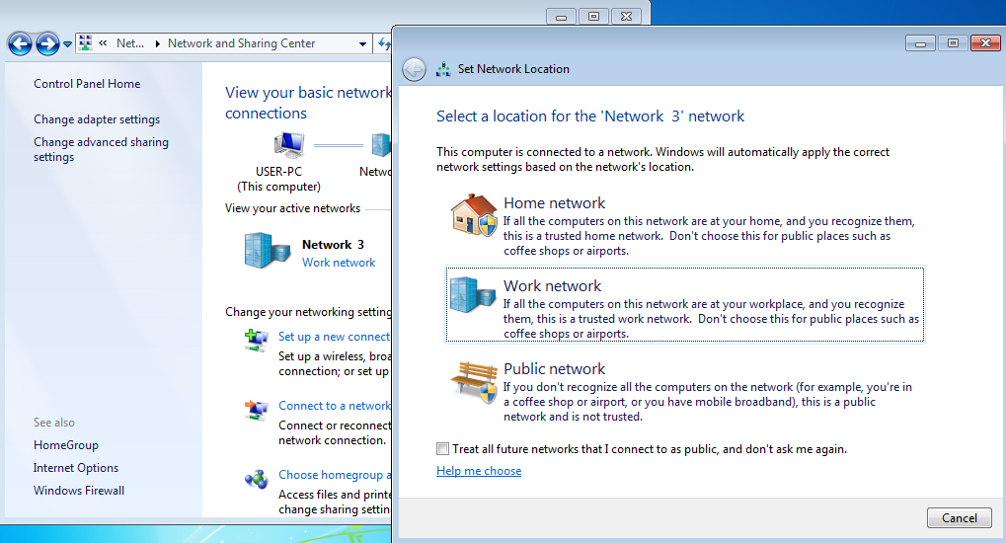Screen dimensions: 1006x543
Task: Open Change adapter settings
Action: click(x=97, y=119)
